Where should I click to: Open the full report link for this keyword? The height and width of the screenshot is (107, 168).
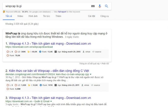point(62,12)
